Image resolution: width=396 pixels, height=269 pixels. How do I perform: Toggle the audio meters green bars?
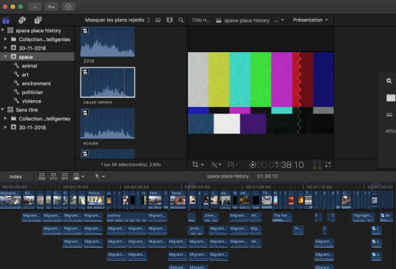pyautogui.click(x=317, y=164)
